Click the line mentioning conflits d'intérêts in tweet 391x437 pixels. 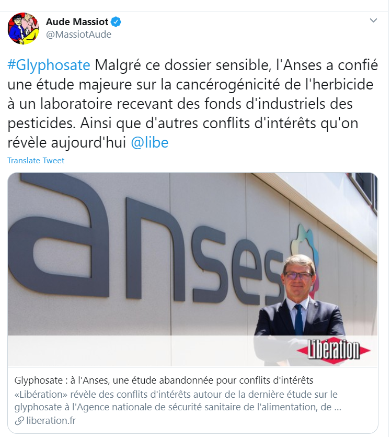182,123
